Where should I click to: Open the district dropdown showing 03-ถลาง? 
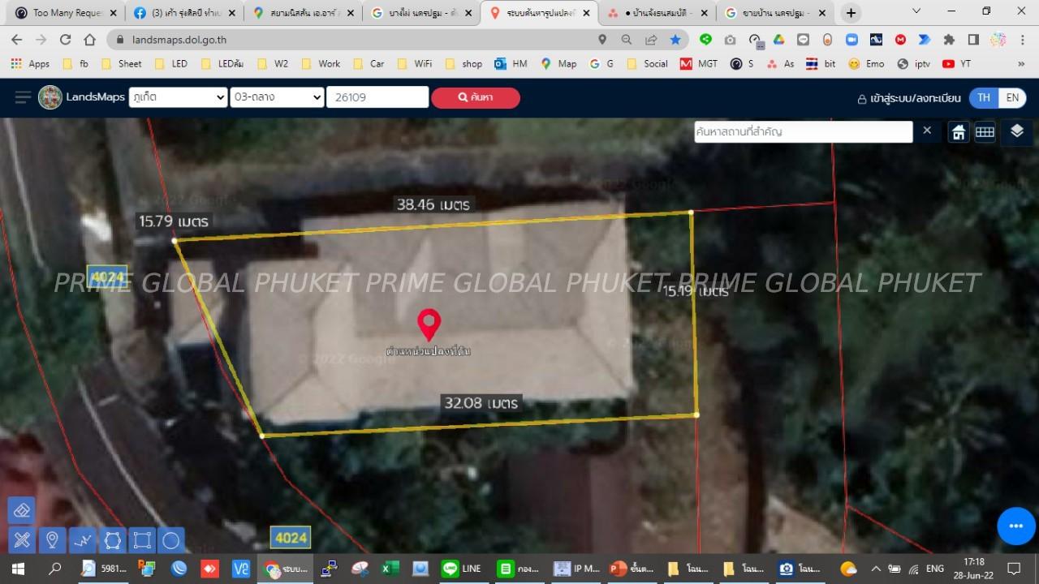(277, 97)
